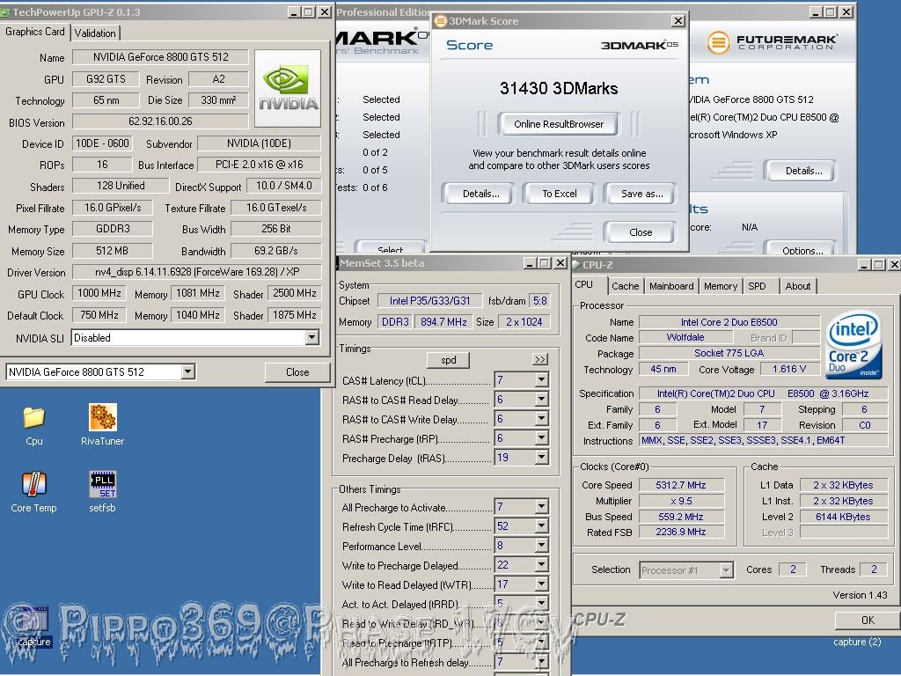The image size is (901, 676).
Task: Click the Memory 894.7 MHz value in MemSet
Action: pos(443,322)
